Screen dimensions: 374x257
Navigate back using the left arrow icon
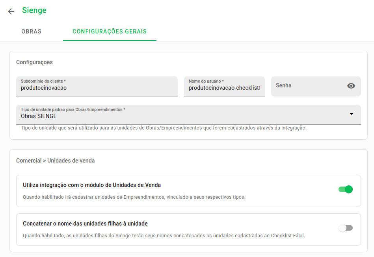point(11,11)
